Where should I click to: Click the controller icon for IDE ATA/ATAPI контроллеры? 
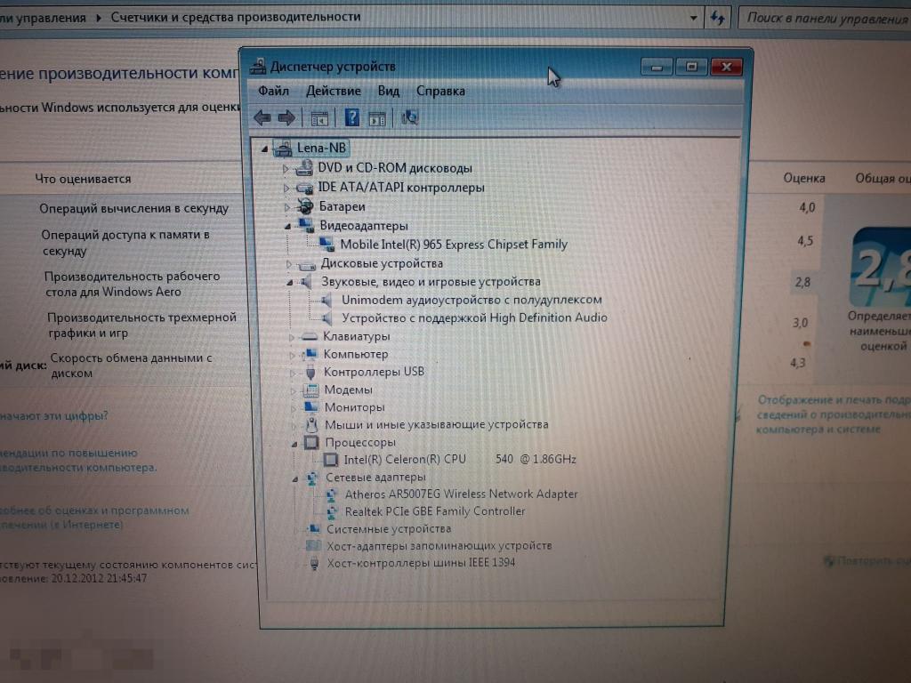click(x=304, y=188)
